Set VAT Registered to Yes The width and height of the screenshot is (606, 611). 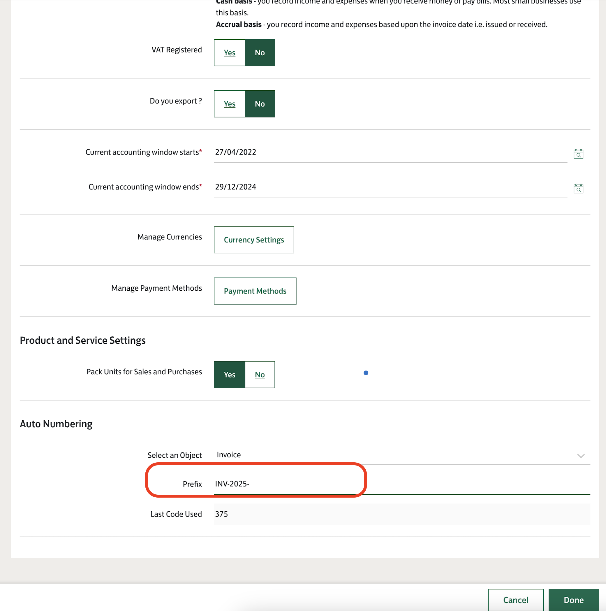click(x=230, y=53)
